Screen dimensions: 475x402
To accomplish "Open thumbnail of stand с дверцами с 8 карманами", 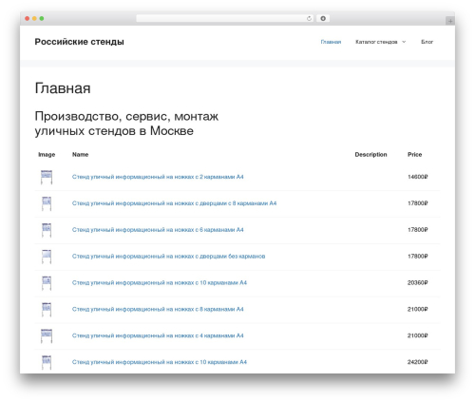I will tap(47, 203).
